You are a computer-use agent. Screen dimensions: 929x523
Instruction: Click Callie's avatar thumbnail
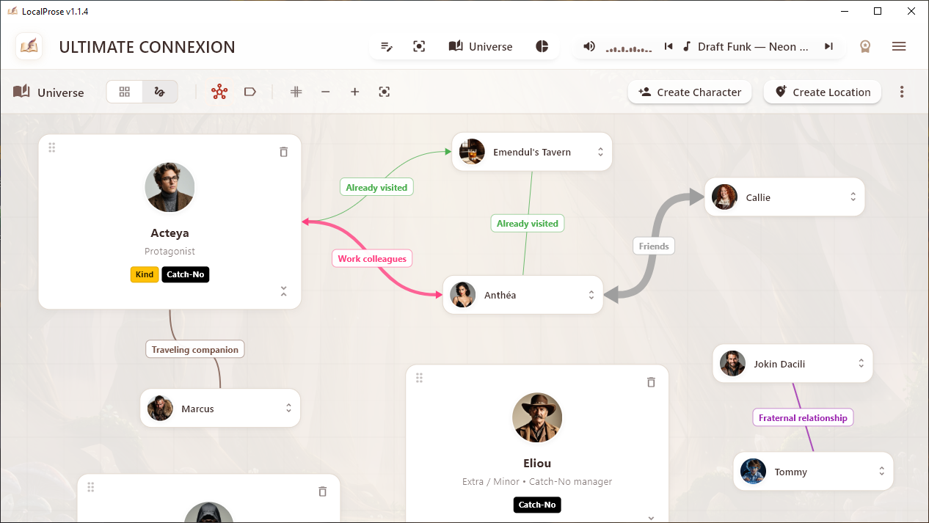point(724,197)
